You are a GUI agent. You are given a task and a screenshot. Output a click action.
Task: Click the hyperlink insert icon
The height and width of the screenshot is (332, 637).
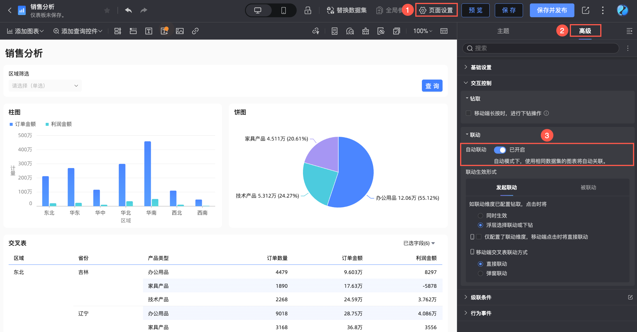(x=195, y=31)
